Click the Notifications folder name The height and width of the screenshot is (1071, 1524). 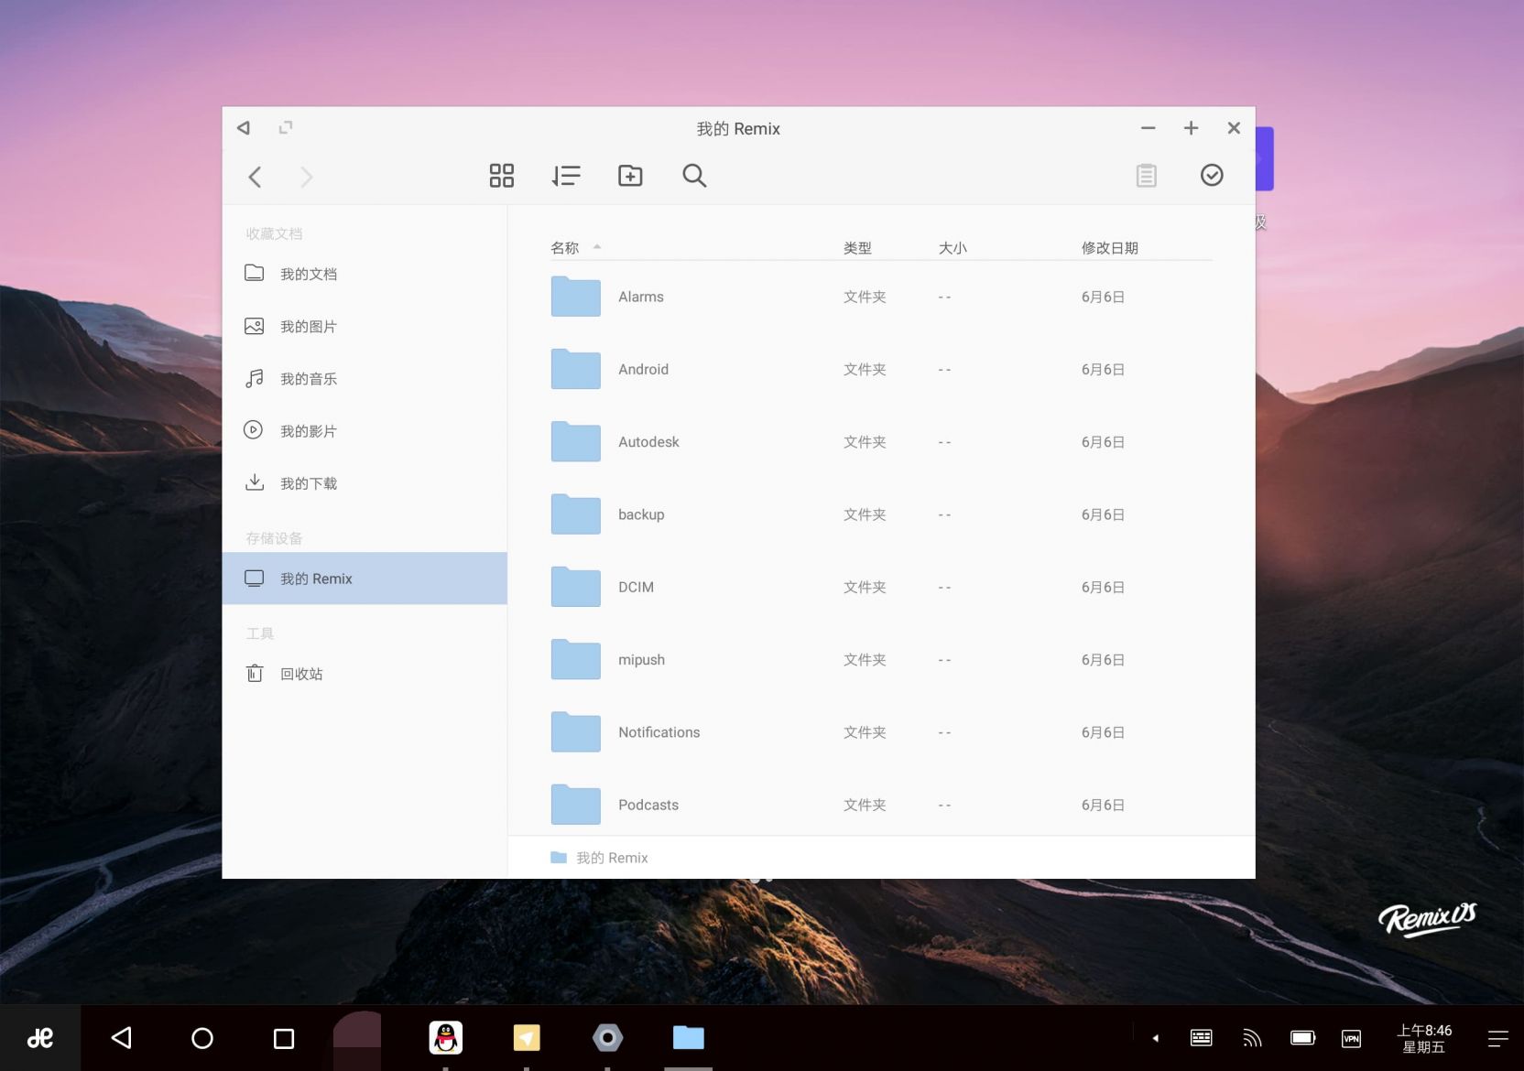pyautogui.click(x=659, y=732)
